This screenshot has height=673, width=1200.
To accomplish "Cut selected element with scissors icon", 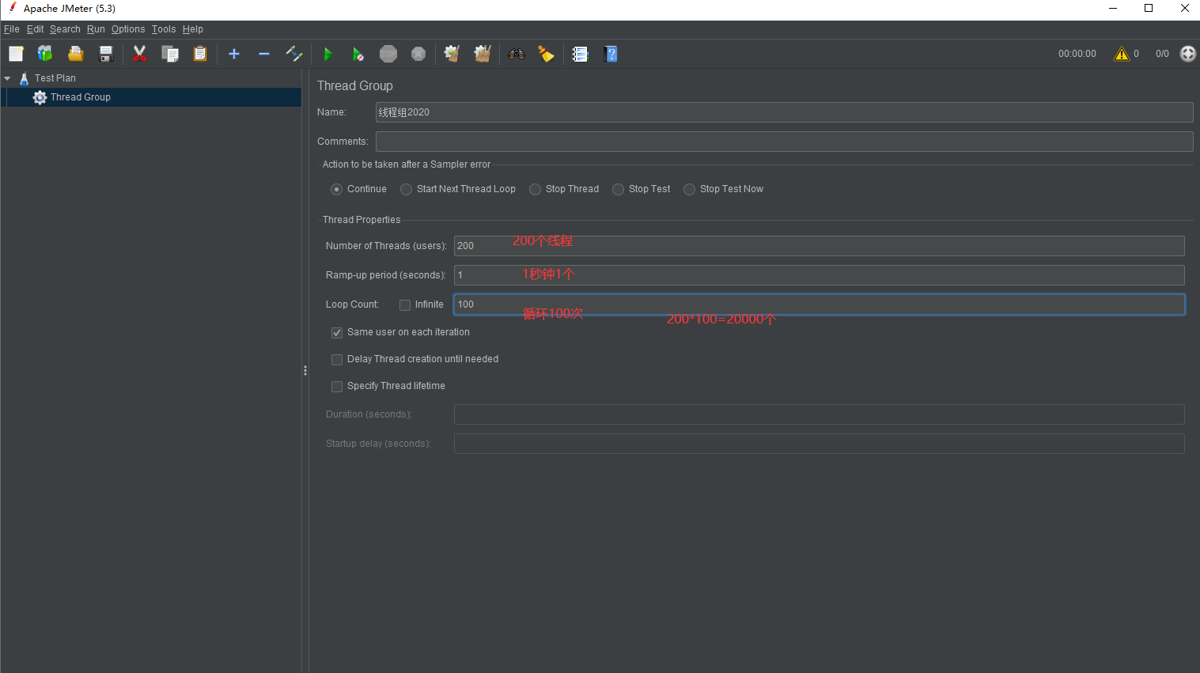I will click(x=139, y=54).
